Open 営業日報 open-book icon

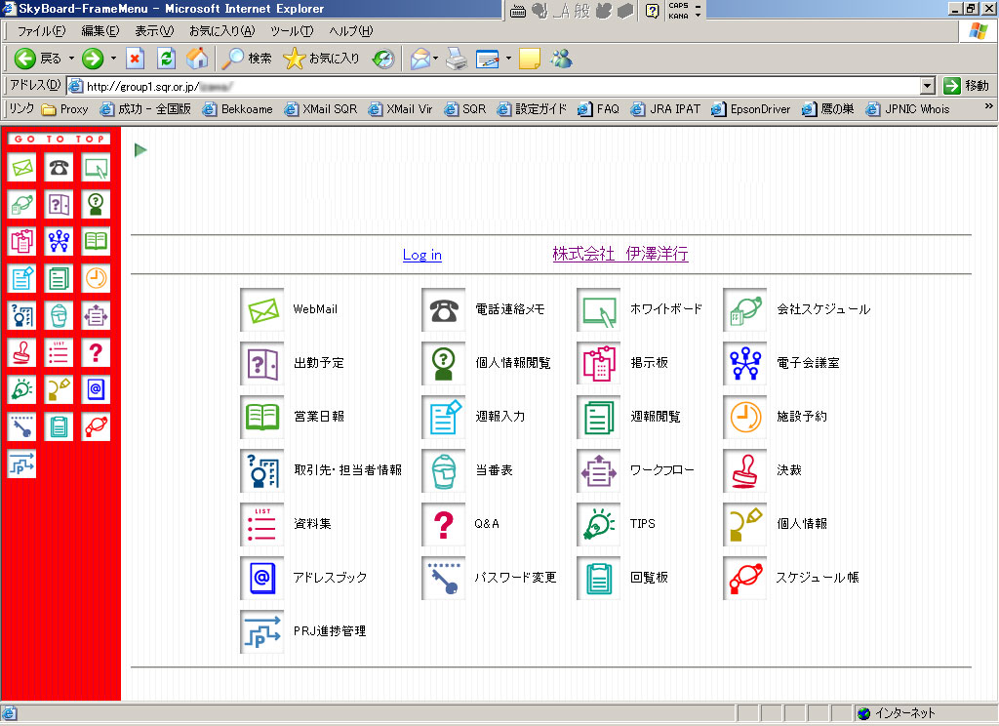[x=261, y=417]
